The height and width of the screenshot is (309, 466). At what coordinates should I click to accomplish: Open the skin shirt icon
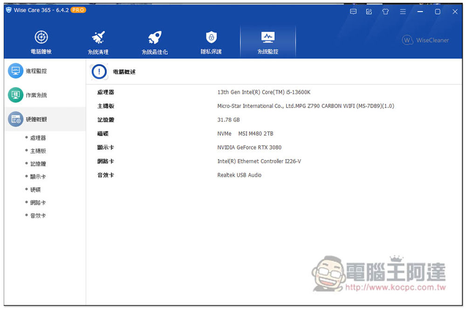pyautogui.click(x=385, y=12)
